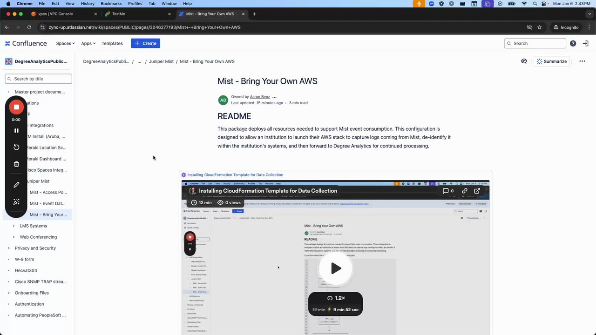Viewport: 596px width, 335px height.
Task: Click the DegreeAnalyticsPubli... breadcrumb
Action: (x=106, y=61)
